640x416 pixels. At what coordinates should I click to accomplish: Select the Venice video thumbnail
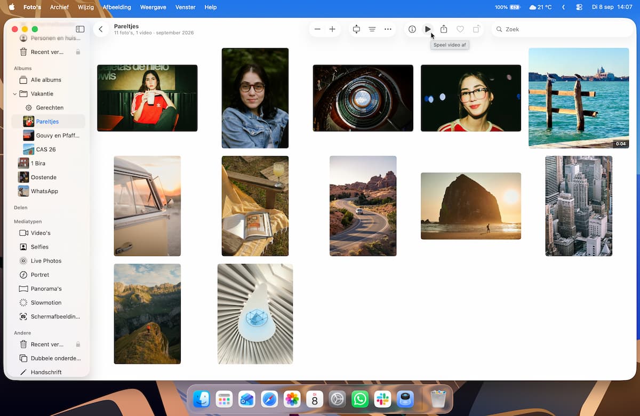(x=579, y=98)
